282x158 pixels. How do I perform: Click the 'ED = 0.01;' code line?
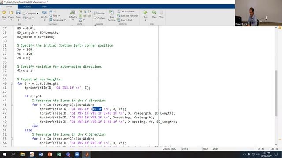[x=26, y=28]
